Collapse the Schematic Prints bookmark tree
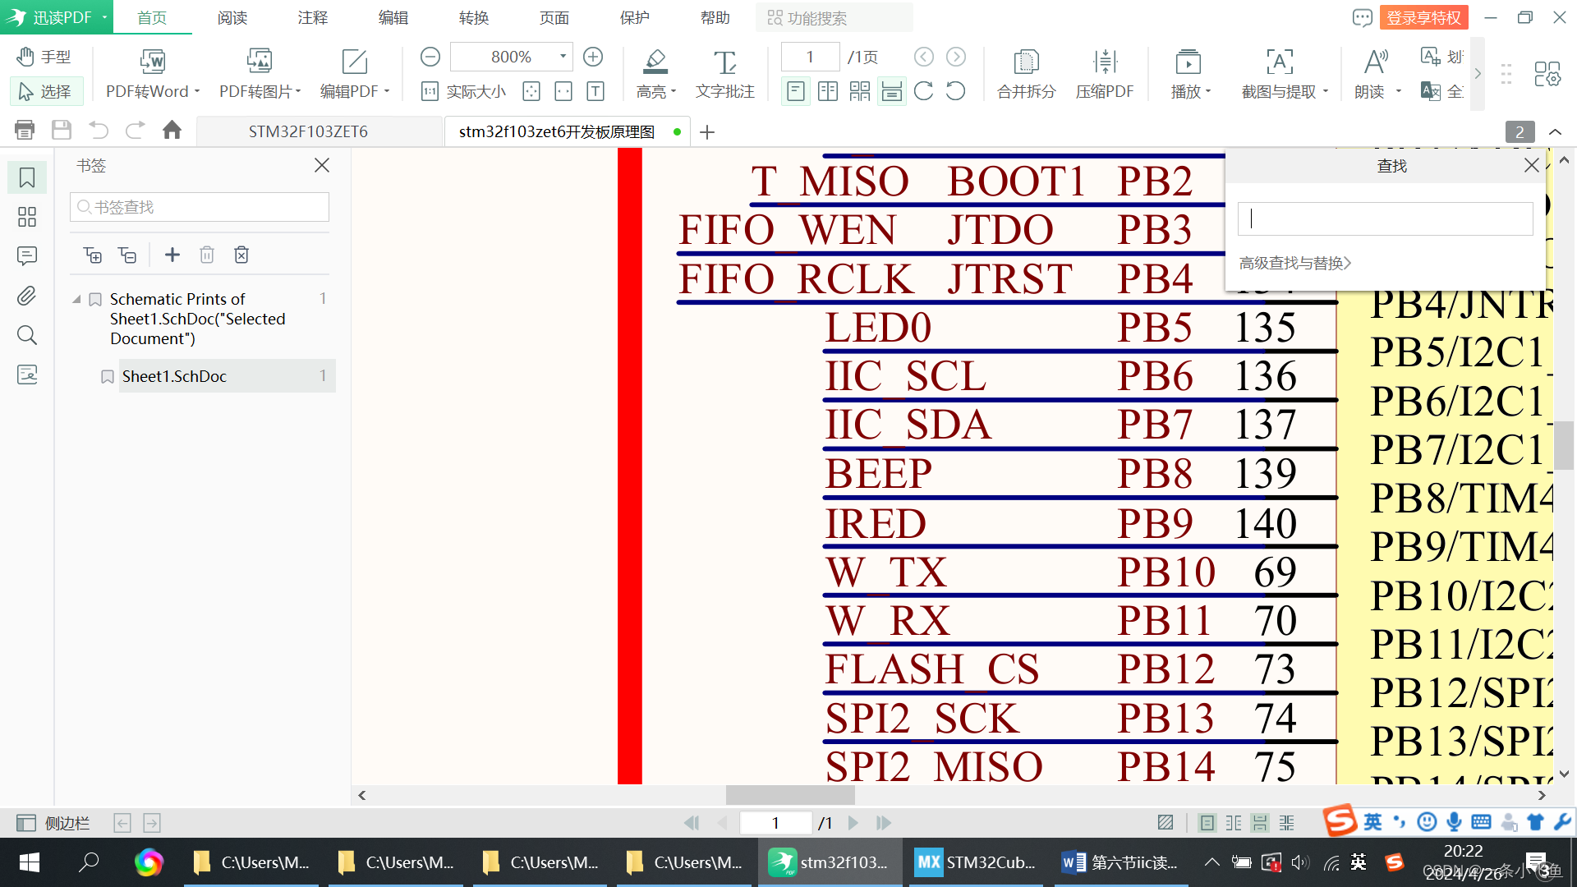Image resolution: width=1577 pixels, height=887 pixels. pos(75,299)
